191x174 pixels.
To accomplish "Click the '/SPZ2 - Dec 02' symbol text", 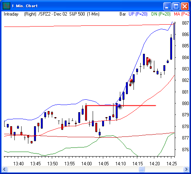I will click(x=53, y=14).
